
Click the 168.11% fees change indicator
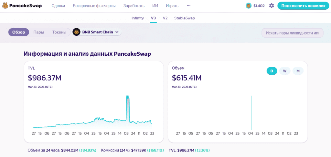click(155, 150)
